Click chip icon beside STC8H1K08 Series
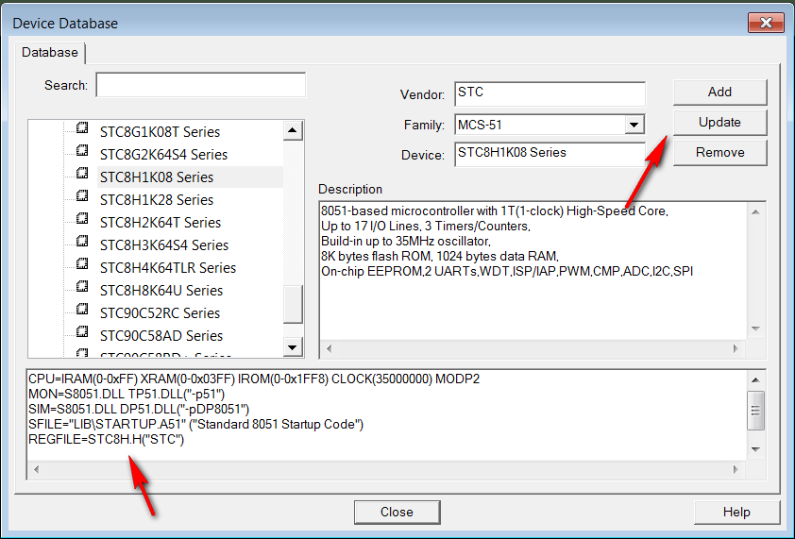 (82, 174)
